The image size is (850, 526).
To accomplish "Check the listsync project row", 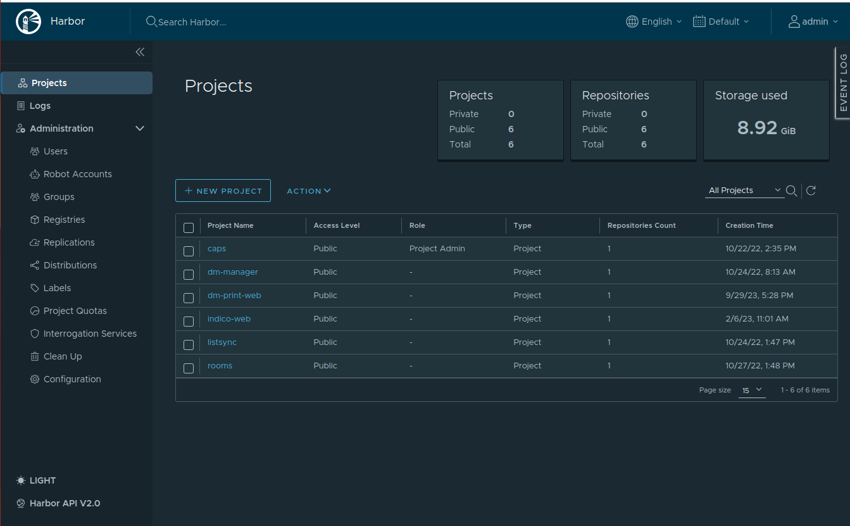I will click(189, 345).
